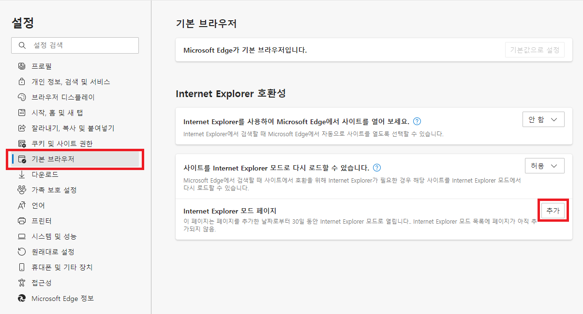Click the laptop icon for 시스템 및 성능
Image resolution: width=583 pixels, height=314 pixels.
pyautogui.click(x=21, y=236)
